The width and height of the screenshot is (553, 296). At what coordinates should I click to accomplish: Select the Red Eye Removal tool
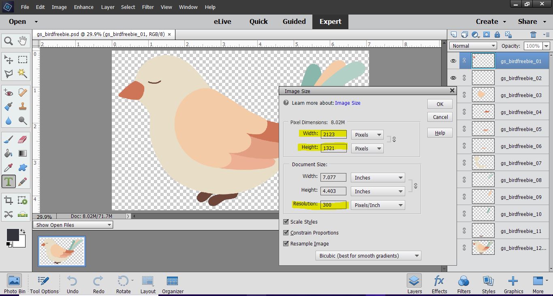point(9,93)
